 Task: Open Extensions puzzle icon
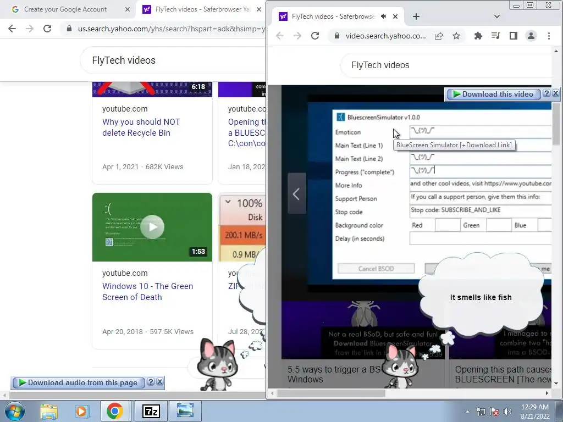(x=478, y=36)
